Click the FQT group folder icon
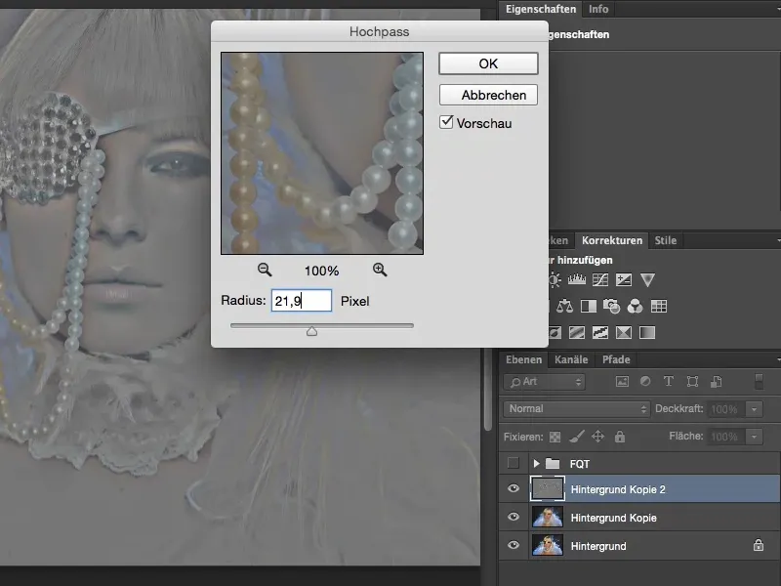This screenshot has height=586, width=781. pyautogui.click(x=553, y=463)
